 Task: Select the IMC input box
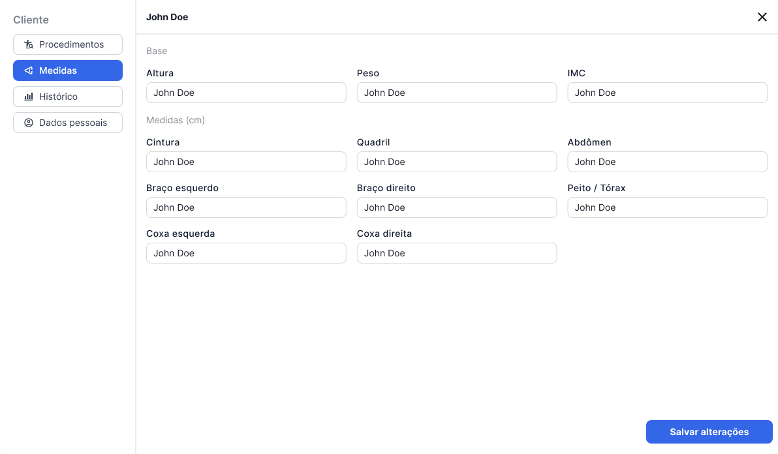(667, 93)
